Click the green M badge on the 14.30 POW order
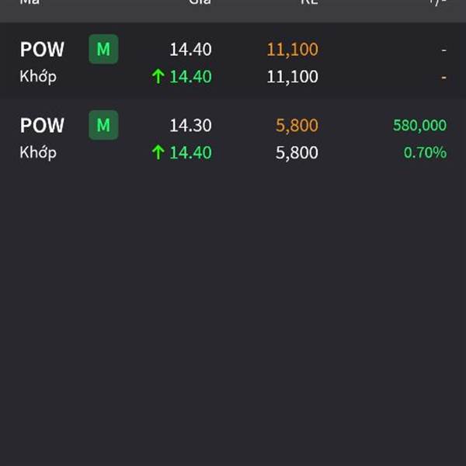The image size is (466, 466). pyautogui.click(x=103, y=125)
